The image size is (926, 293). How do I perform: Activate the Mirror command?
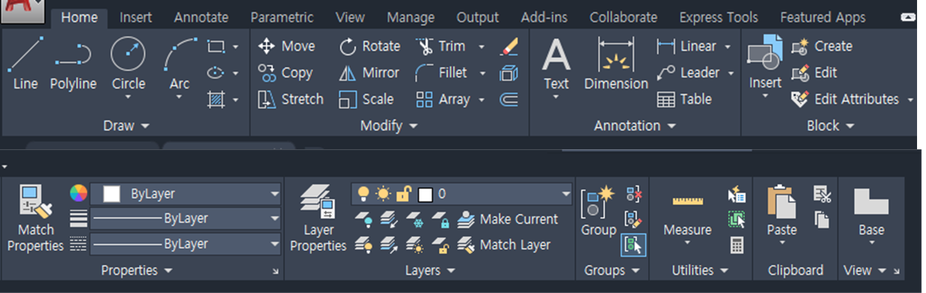coord(369,72)
